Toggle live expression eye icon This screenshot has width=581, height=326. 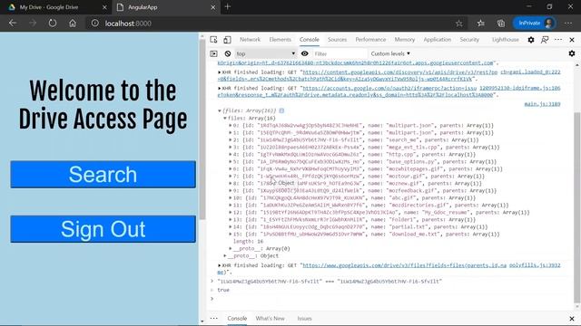[x=305, y=53]
